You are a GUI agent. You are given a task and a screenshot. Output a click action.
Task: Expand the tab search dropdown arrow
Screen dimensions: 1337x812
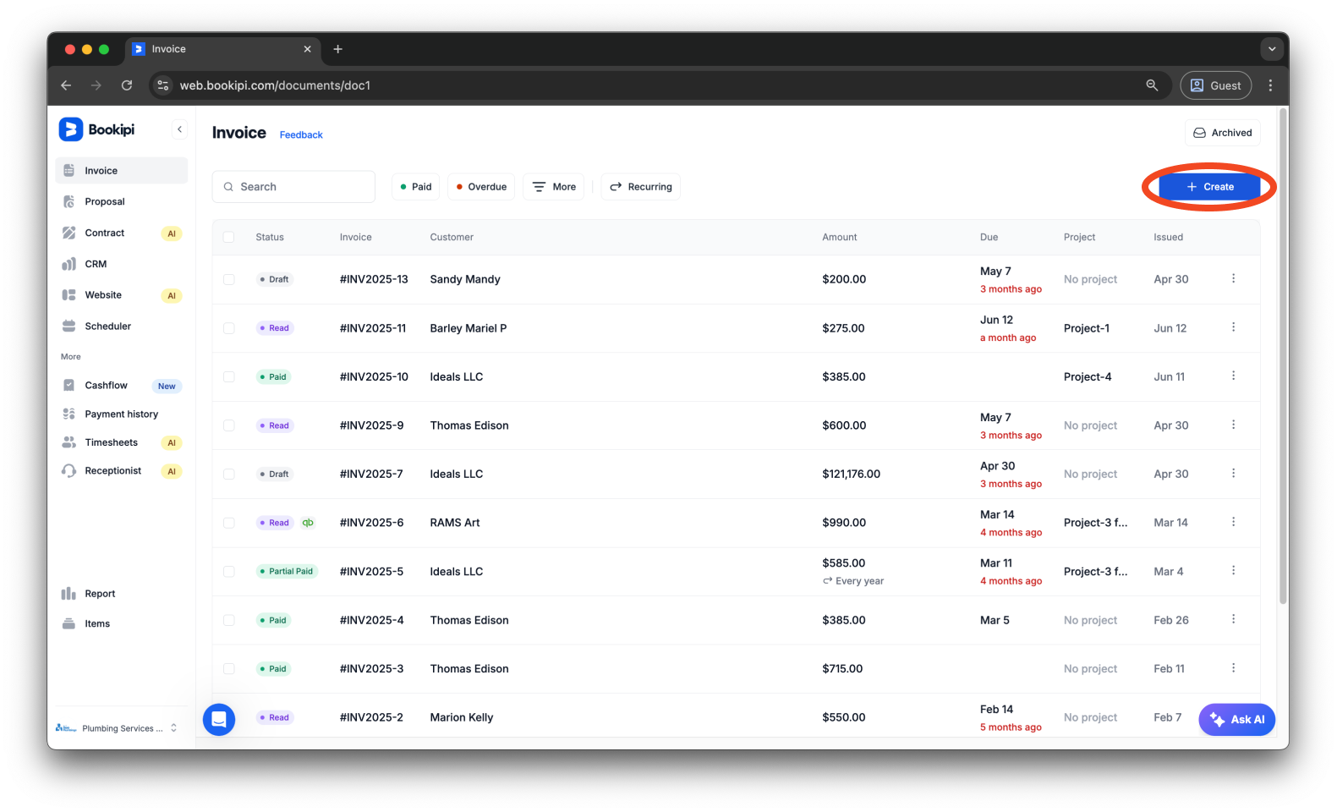[x=1272, y=49]
